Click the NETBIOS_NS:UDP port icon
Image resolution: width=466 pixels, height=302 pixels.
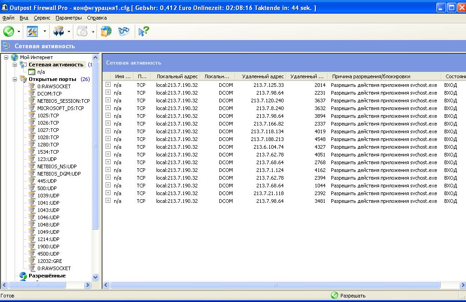[x=32, y=166]
